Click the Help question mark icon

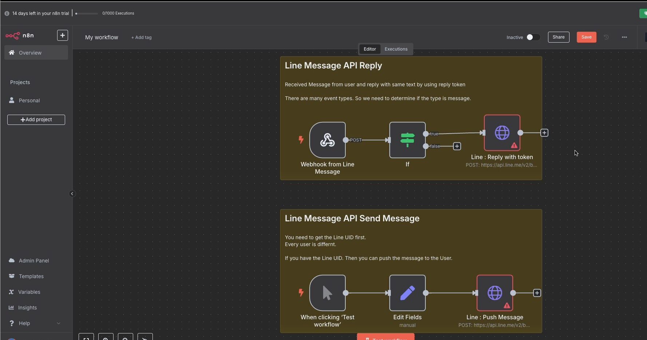(12, 323)
